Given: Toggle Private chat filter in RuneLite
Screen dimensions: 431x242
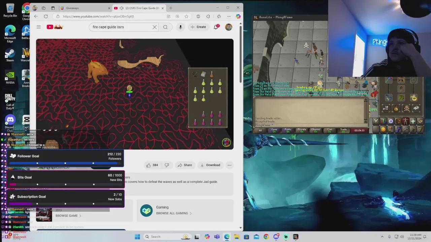Looking at the screenshot, I should [x=302, y=130].
